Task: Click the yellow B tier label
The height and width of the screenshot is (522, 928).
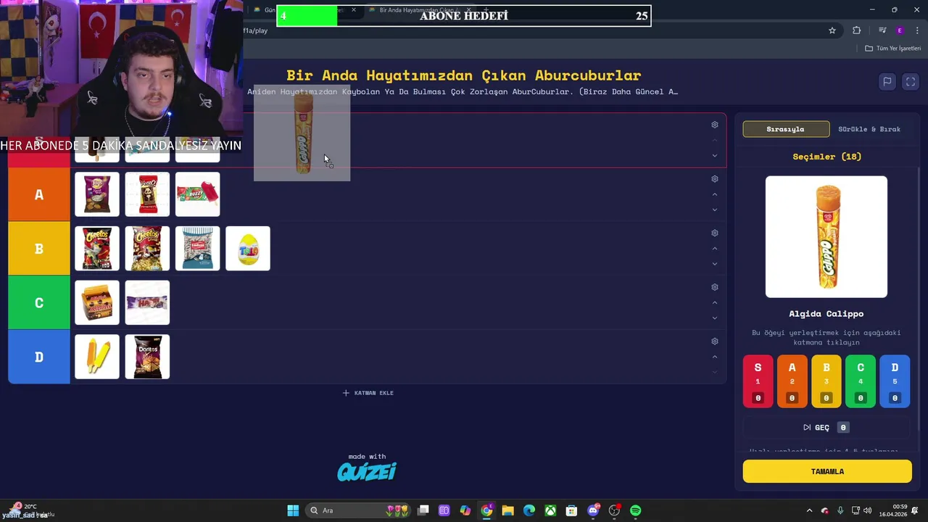Action: coord(39,249)
